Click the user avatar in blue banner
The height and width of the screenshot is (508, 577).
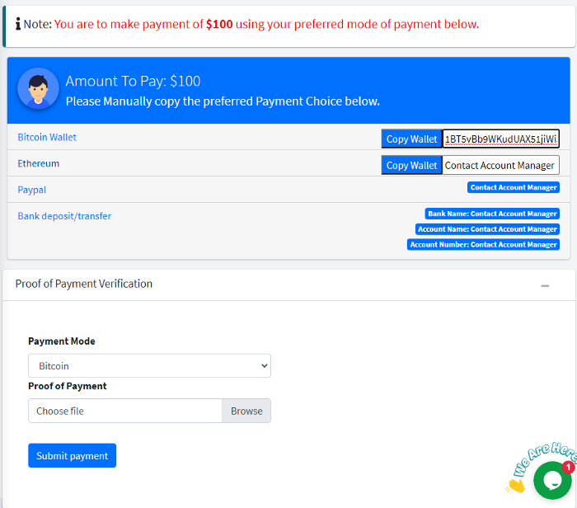point(38,88)
